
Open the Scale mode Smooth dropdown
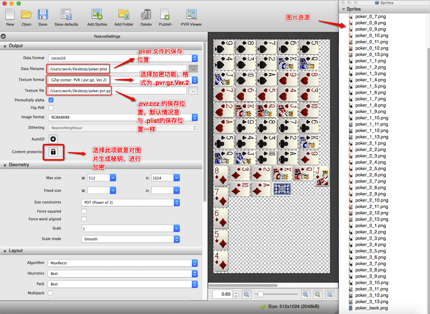(130, 239)
